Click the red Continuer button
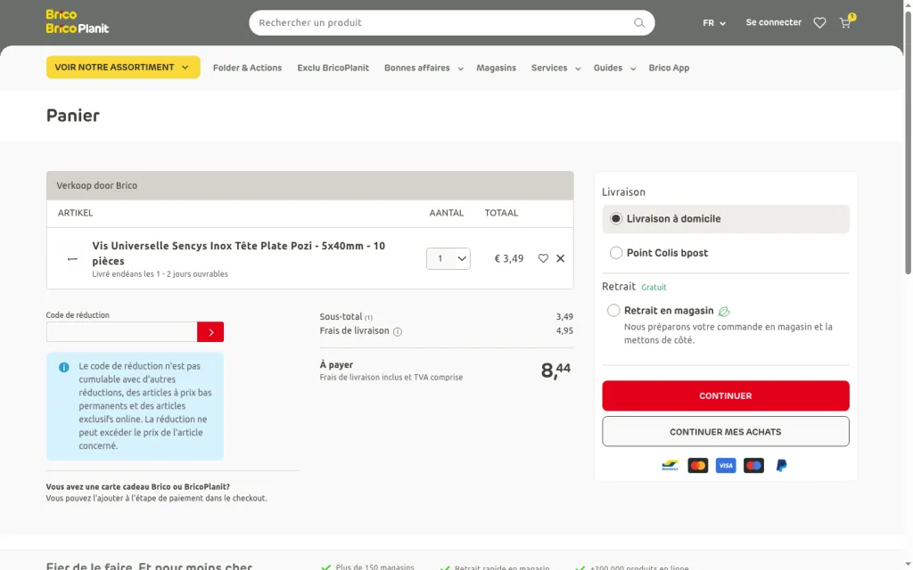Viewport: 913px width, 570px height. (726, 395)
